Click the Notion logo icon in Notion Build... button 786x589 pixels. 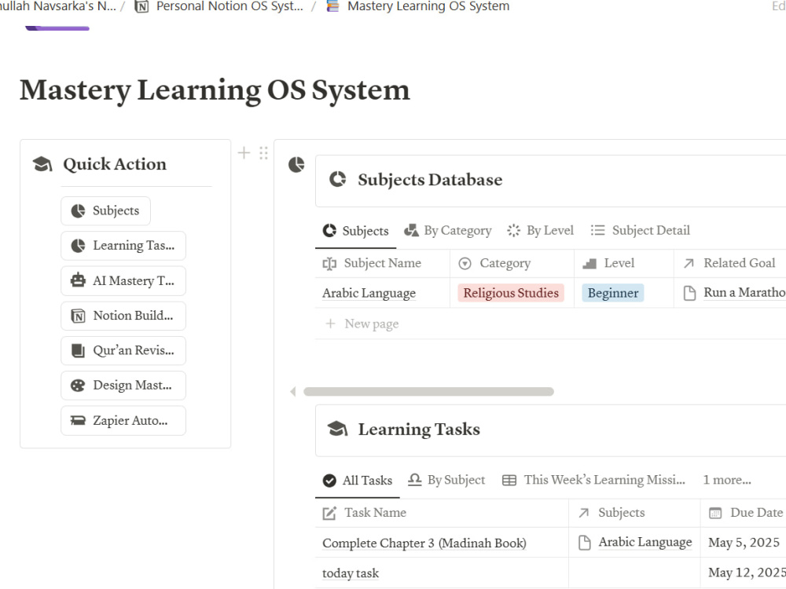pos(78,316)
